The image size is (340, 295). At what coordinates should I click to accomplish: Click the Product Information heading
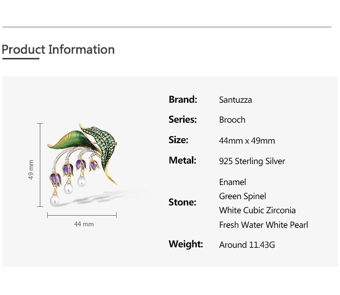click(58, 50)
